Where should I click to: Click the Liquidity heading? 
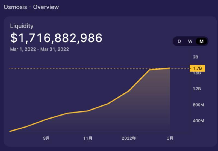pyautogui.click(x=22, y=26)
